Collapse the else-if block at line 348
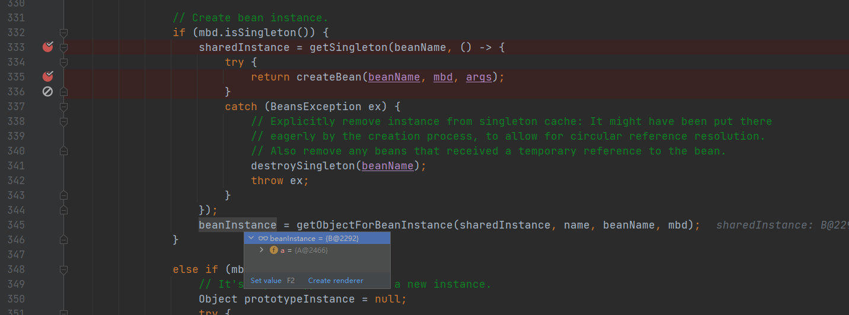Screen dimensions: 849x315 point(64,269)
